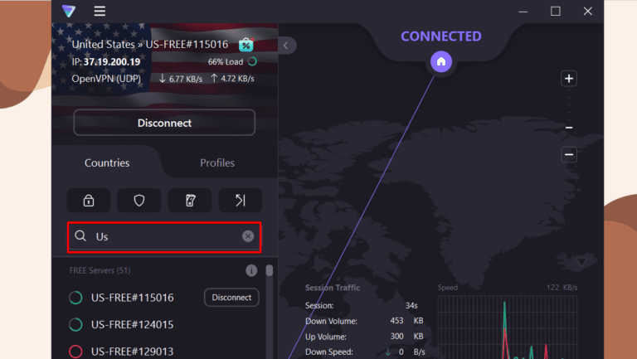Click load circle of US-FREE#115016

pos(75,298)
